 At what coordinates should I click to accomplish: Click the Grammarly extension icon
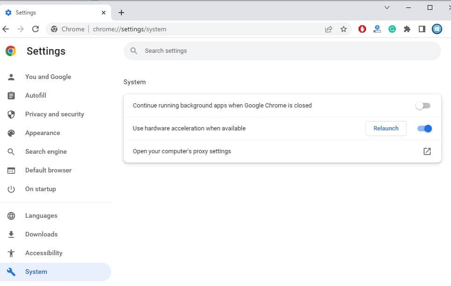(x=392, y=29)
